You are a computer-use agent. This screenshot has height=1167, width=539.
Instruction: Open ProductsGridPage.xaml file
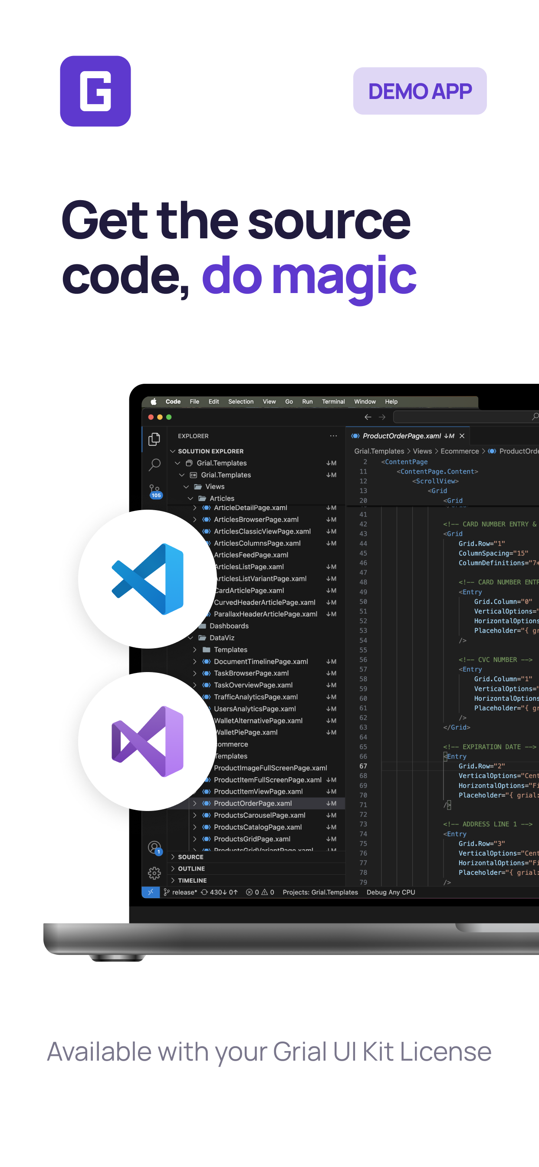[252, 838]
